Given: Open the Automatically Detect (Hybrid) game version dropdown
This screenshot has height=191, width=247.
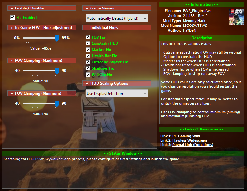Looking at the screenshot, I should tap(117, 18).
